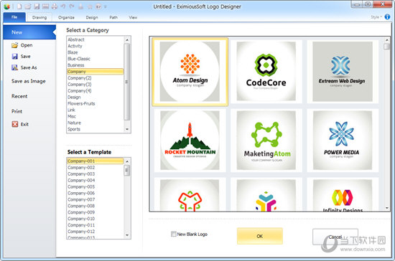This screenshot has width=395, height=261.
Task: Select the Activity category
Action: (x=96, y=46)
